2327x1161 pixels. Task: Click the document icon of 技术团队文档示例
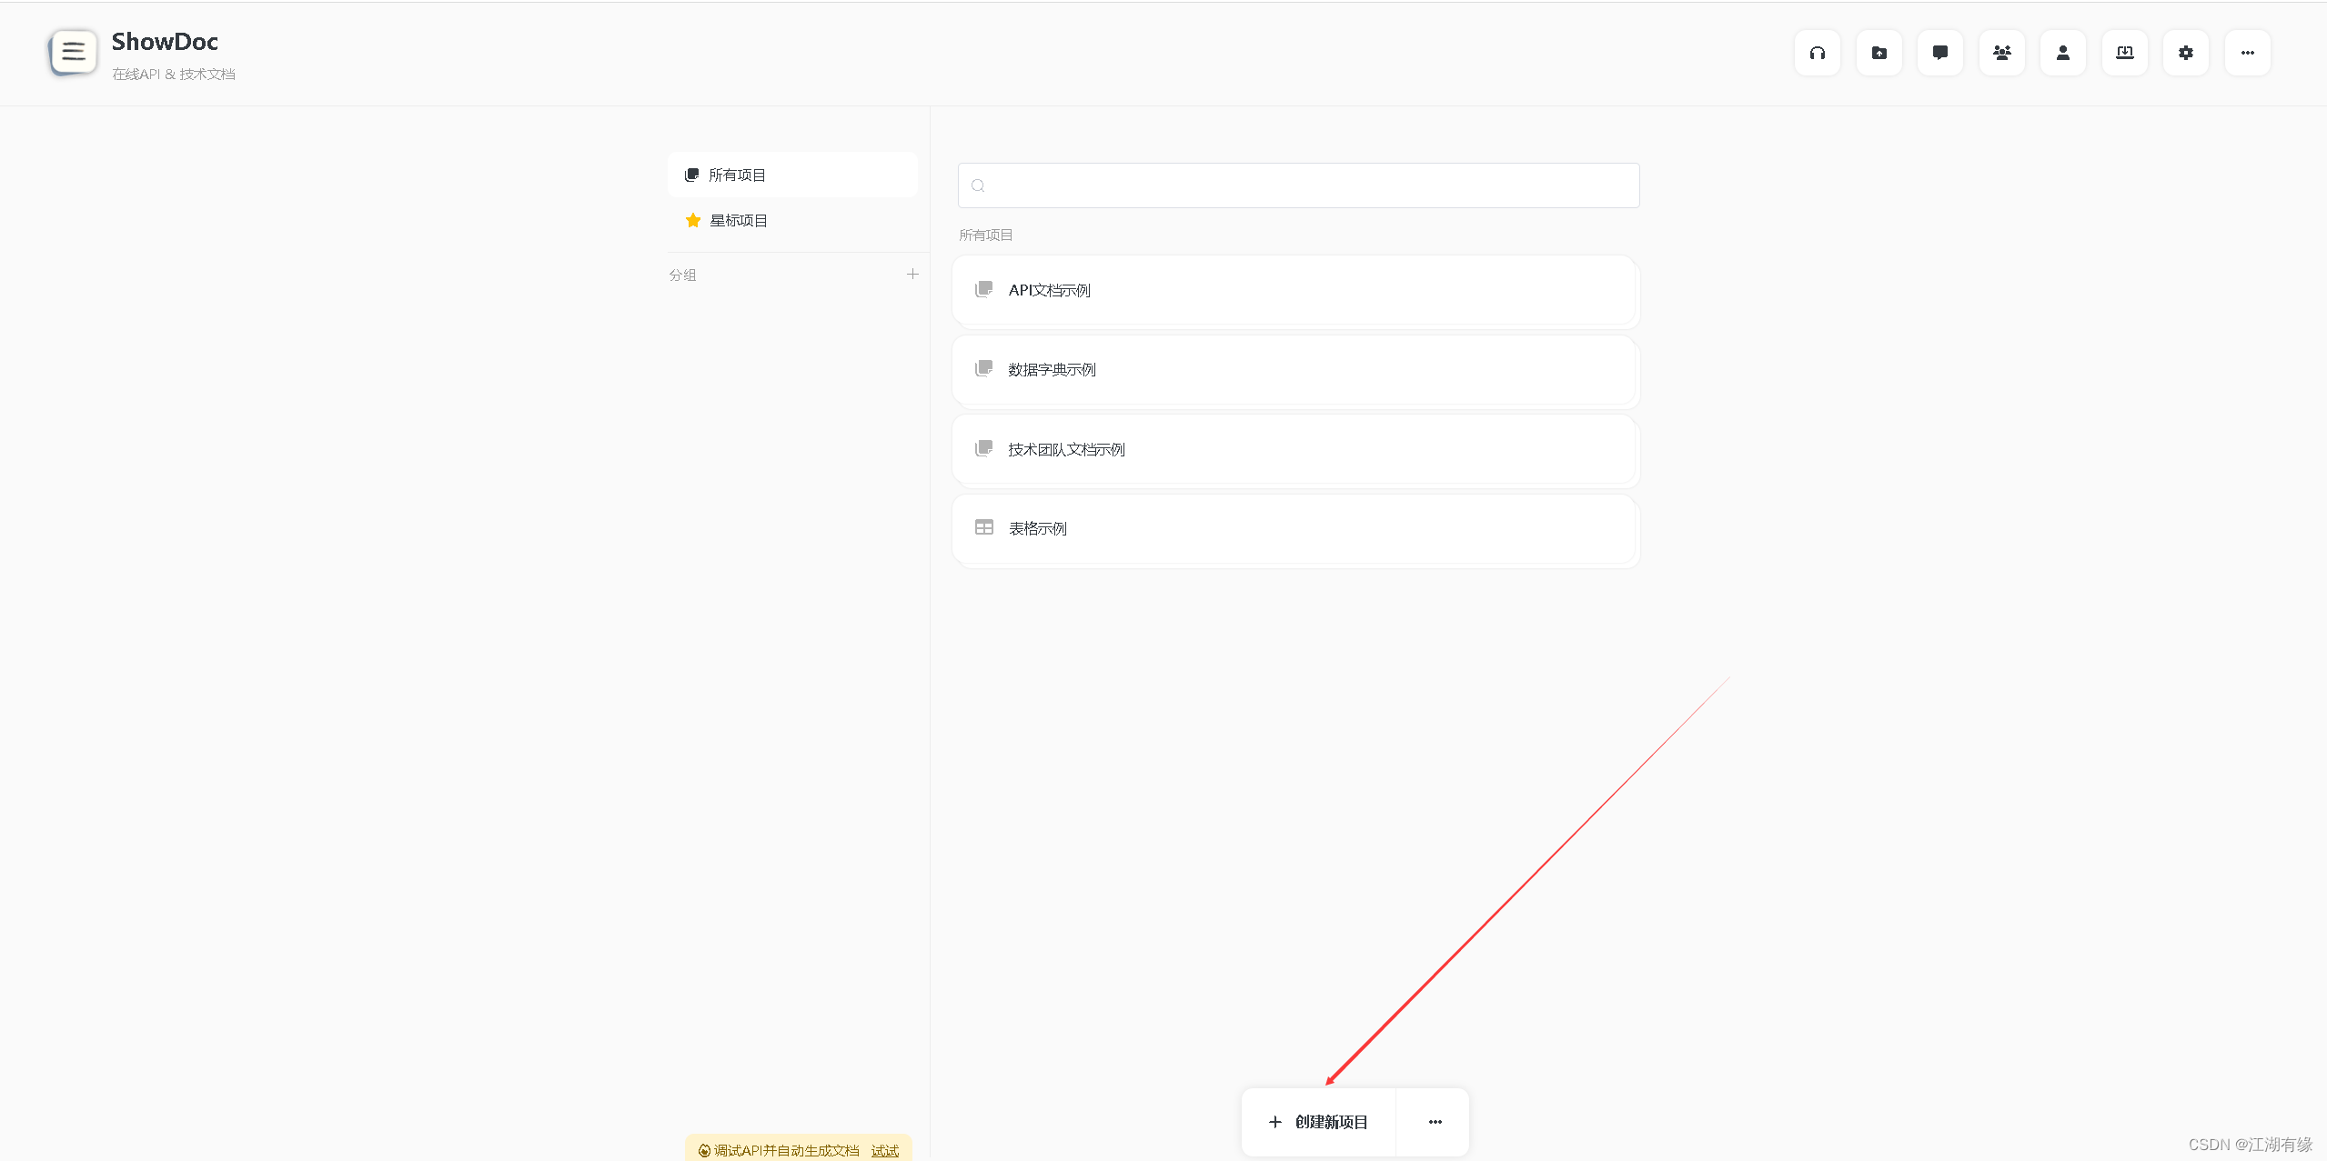point(983,448)
